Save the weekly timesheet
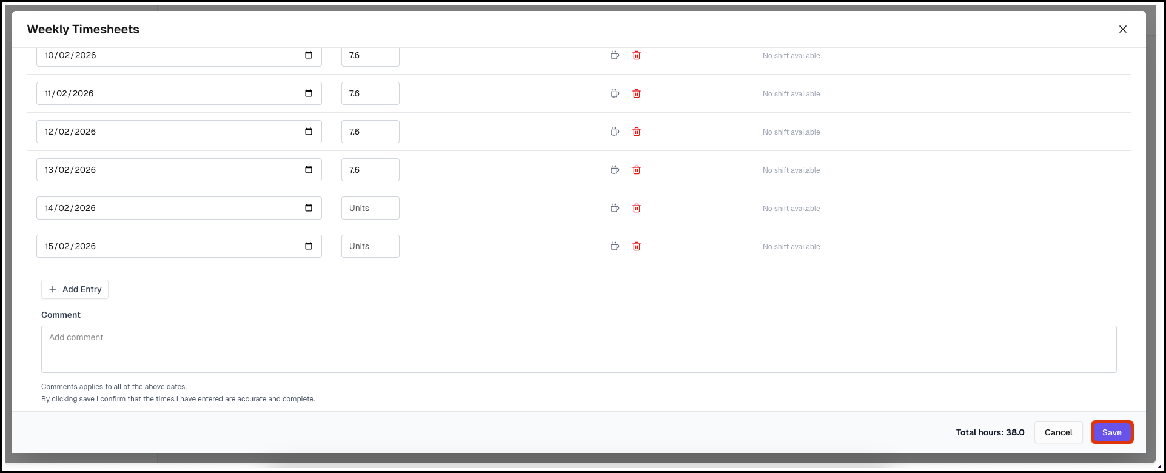This screenshot has width=1166, height=473. (1111, 432)
